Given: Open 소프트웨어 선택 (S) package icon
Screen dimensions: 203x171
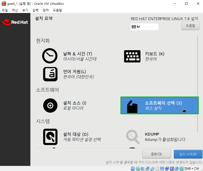Looking at the screenshot, I should coord(132,107).
